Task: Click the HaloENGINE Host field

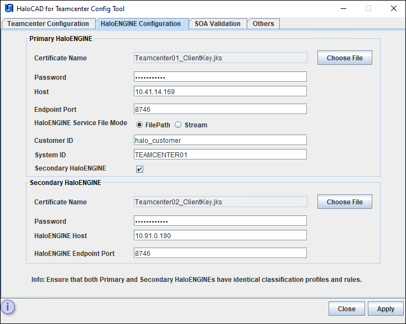Action: 220,235
